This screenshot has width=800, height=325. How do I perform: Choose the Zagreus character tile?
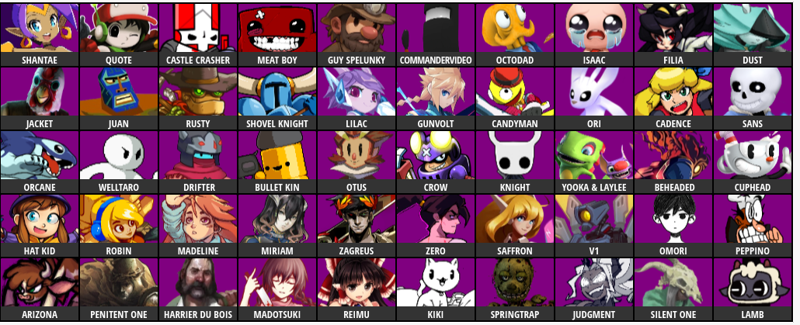357,226
